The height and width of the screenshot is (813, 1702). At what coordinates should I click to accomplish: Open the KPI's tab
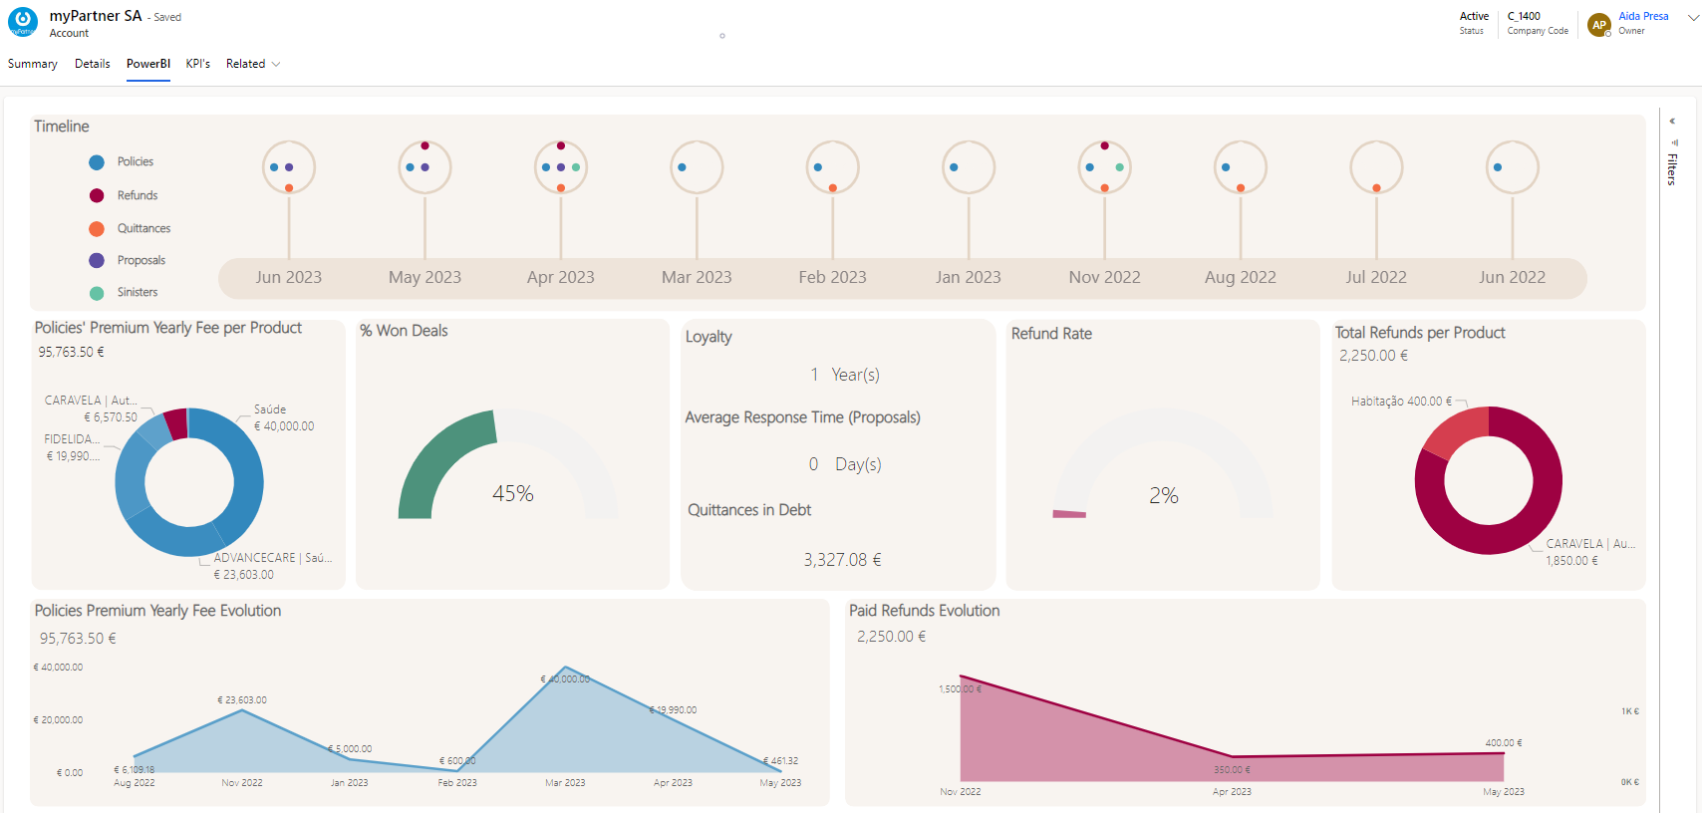(x=197, y=64)
